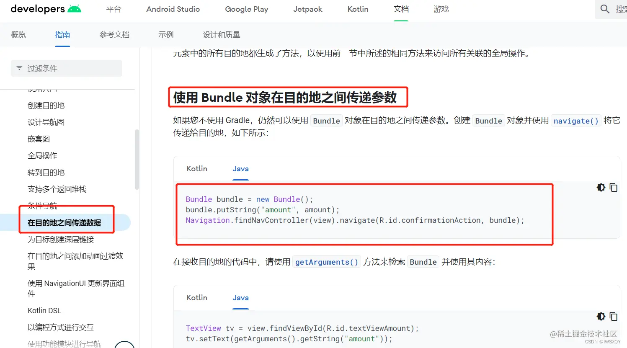The width and height of the screenshot is (627, 348).
Task: Open Android Studio in top navigation
Action: pos(173,9)
